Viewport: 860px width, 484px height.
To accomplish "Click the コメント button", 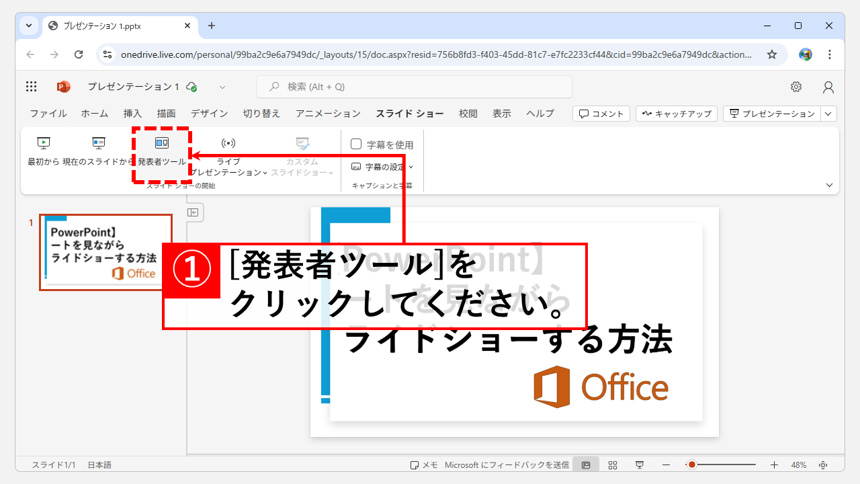I will pos(601,114).
